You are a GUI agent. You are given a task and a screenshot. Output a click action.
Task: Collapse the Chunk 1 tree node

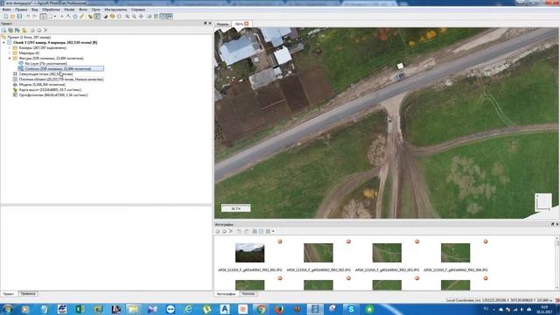[3, 43]
